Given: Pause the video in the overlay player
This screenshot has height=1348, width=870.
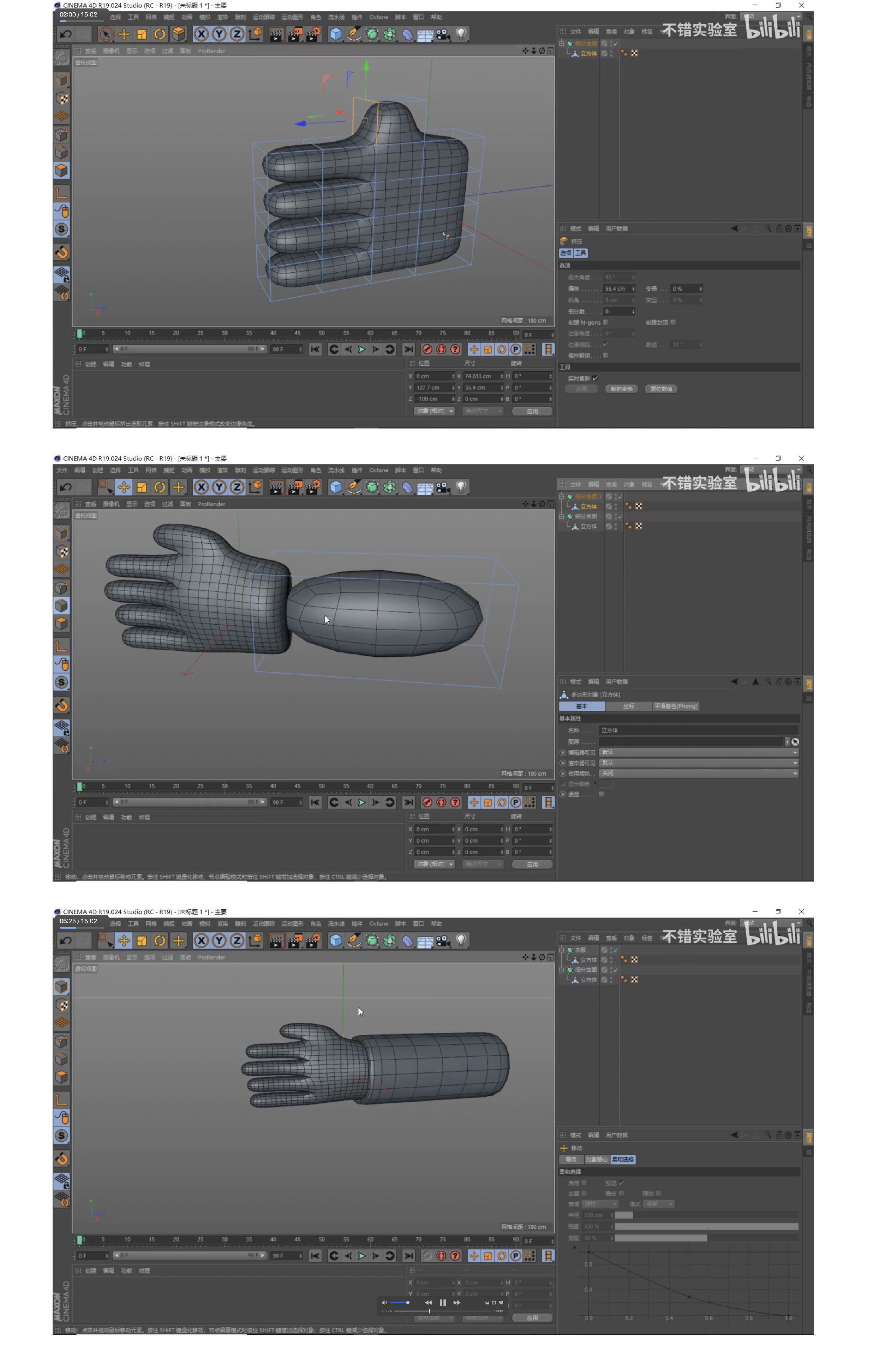Looking at the screenshot, I should 442,1302.
